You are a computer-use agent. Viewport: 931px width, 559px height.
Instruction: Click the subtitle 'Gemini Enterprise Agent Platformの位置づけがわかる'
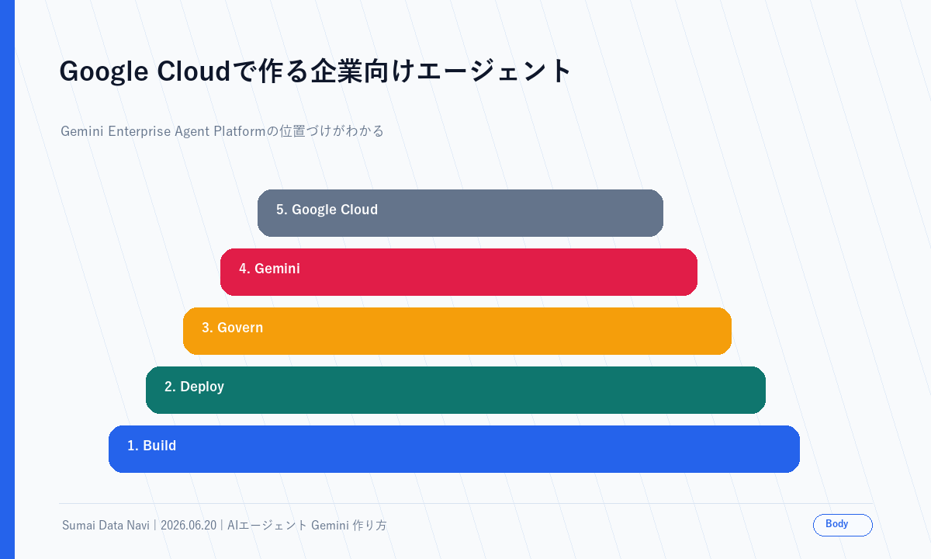[x=223, y=131]
